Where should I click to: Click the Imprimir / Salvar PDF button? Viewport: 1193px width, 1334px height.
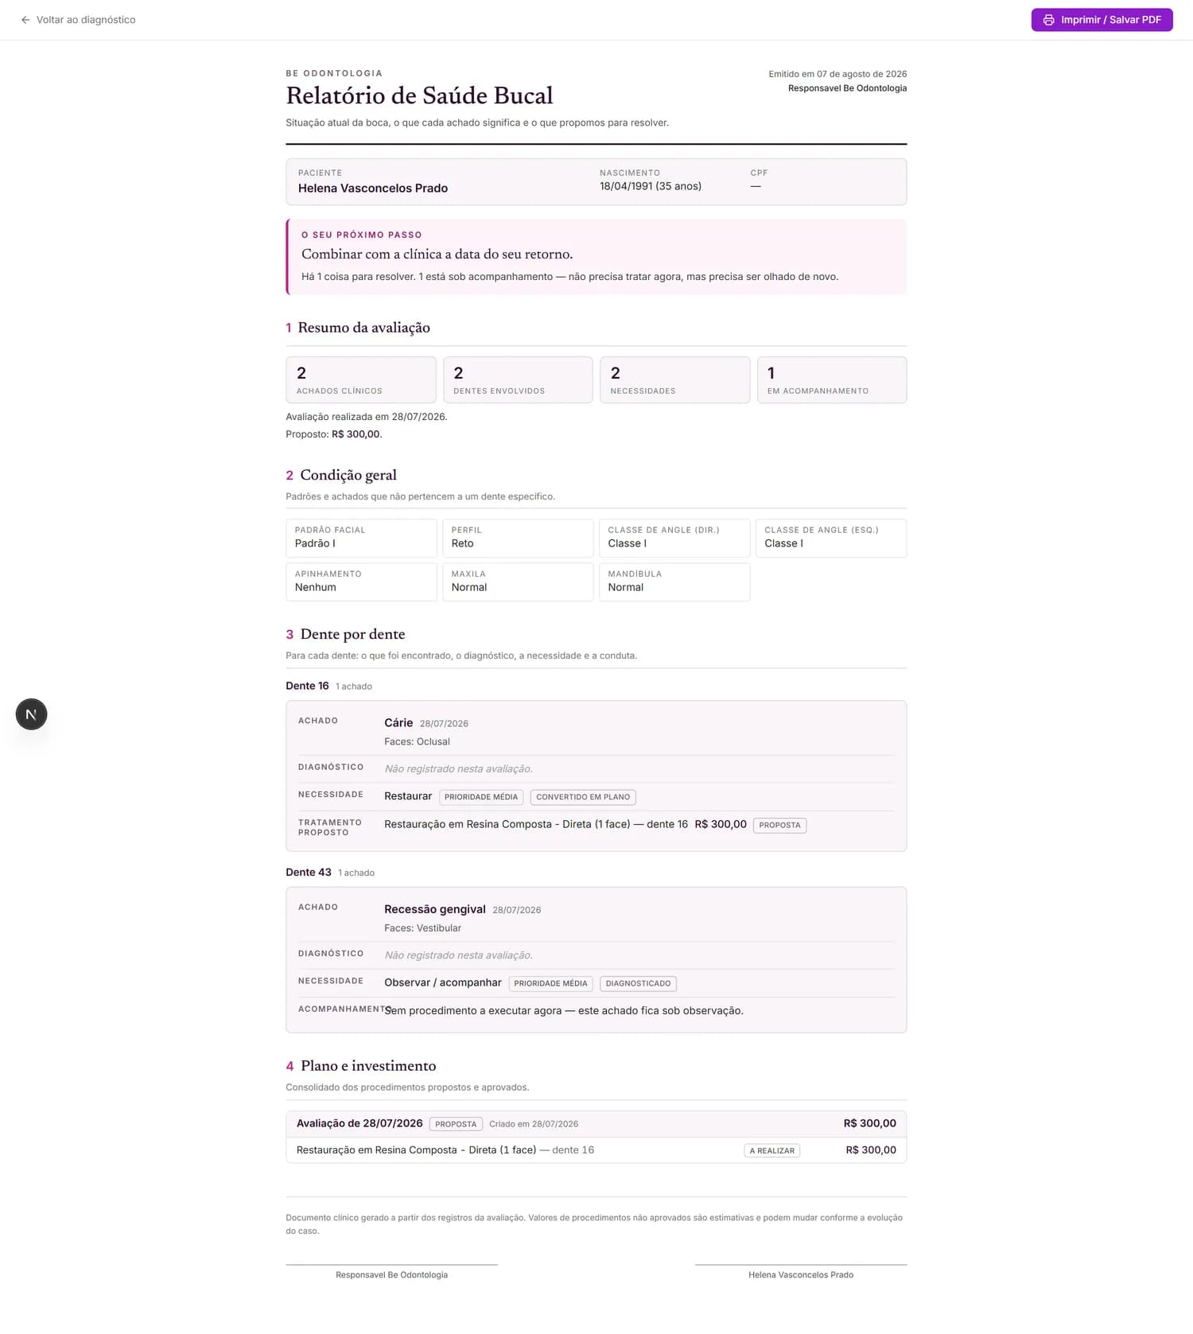pyautogui.click(x=1102, y=20)
